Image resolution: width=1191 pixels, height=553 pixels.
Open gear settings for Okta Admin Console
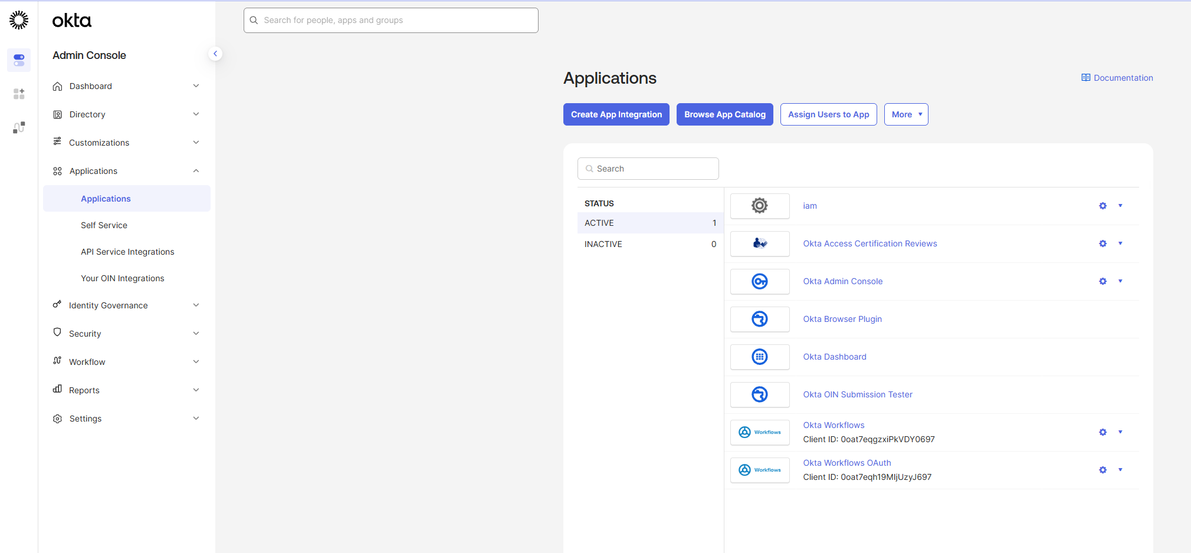(1103, 281)
